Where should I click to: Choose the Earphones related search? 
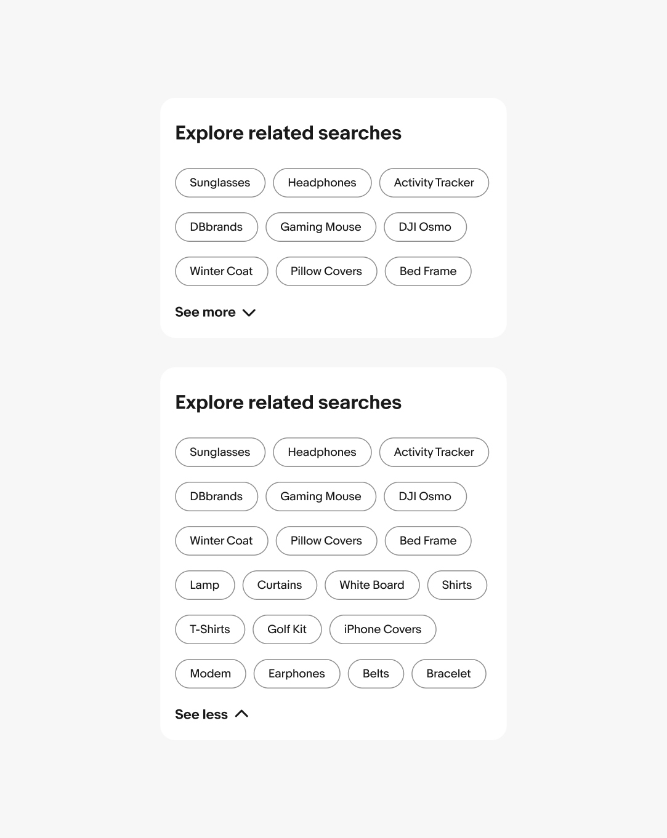coord(296,674)
